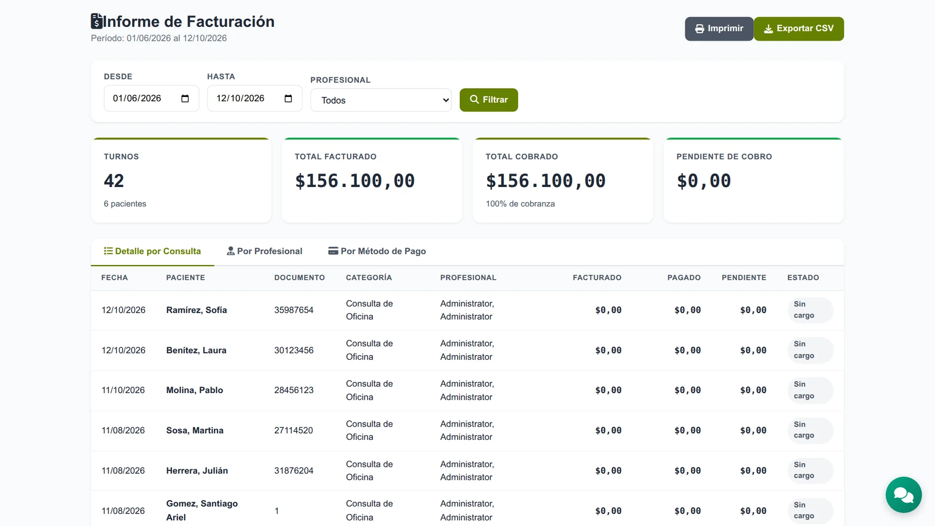
Task: Click the Facturado column header
Action: 597,278
